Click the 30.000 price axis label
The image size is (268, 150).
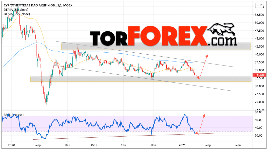tap(259, 86)
